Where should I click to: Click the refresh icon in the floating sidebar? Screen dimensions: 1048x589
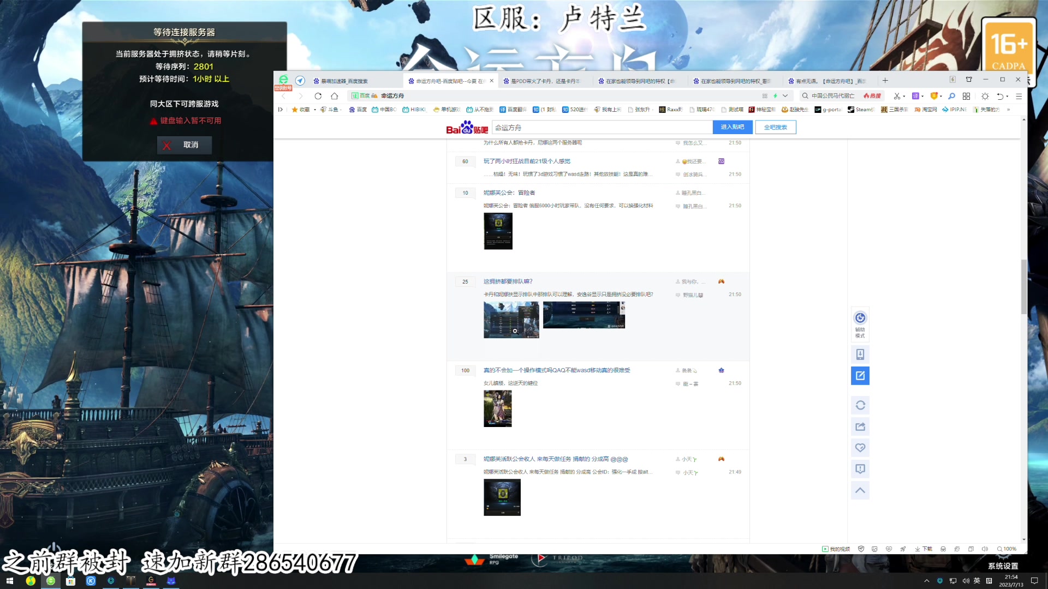pyautogui.click(x=860, y=405)
